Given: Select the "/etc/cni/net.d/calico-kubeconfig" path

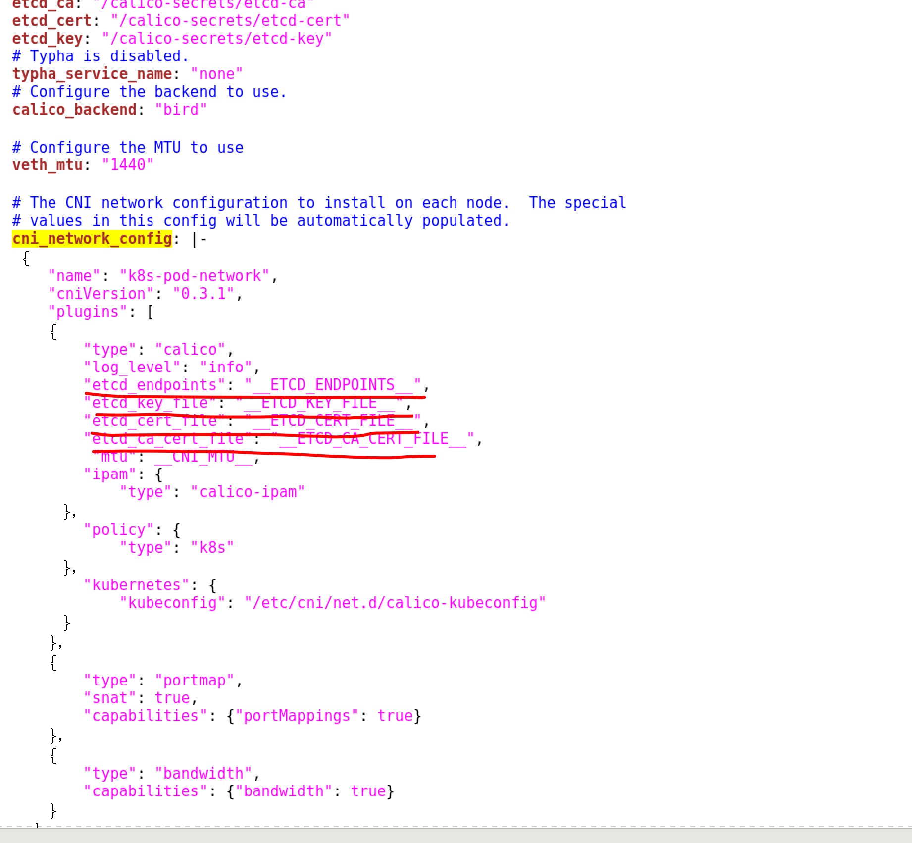Looking at the screenshot, I should pyautogui.click(x=395, y=603).
